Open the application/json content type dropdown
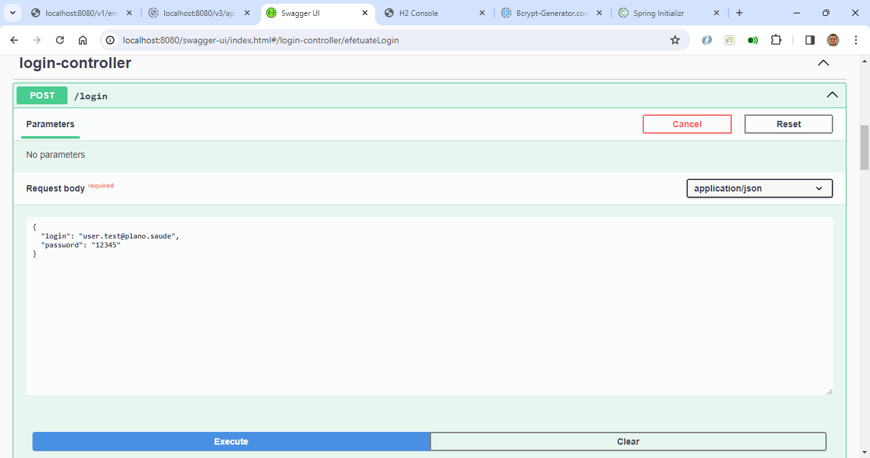The image size is (870, 458). (x=759, y=188)
